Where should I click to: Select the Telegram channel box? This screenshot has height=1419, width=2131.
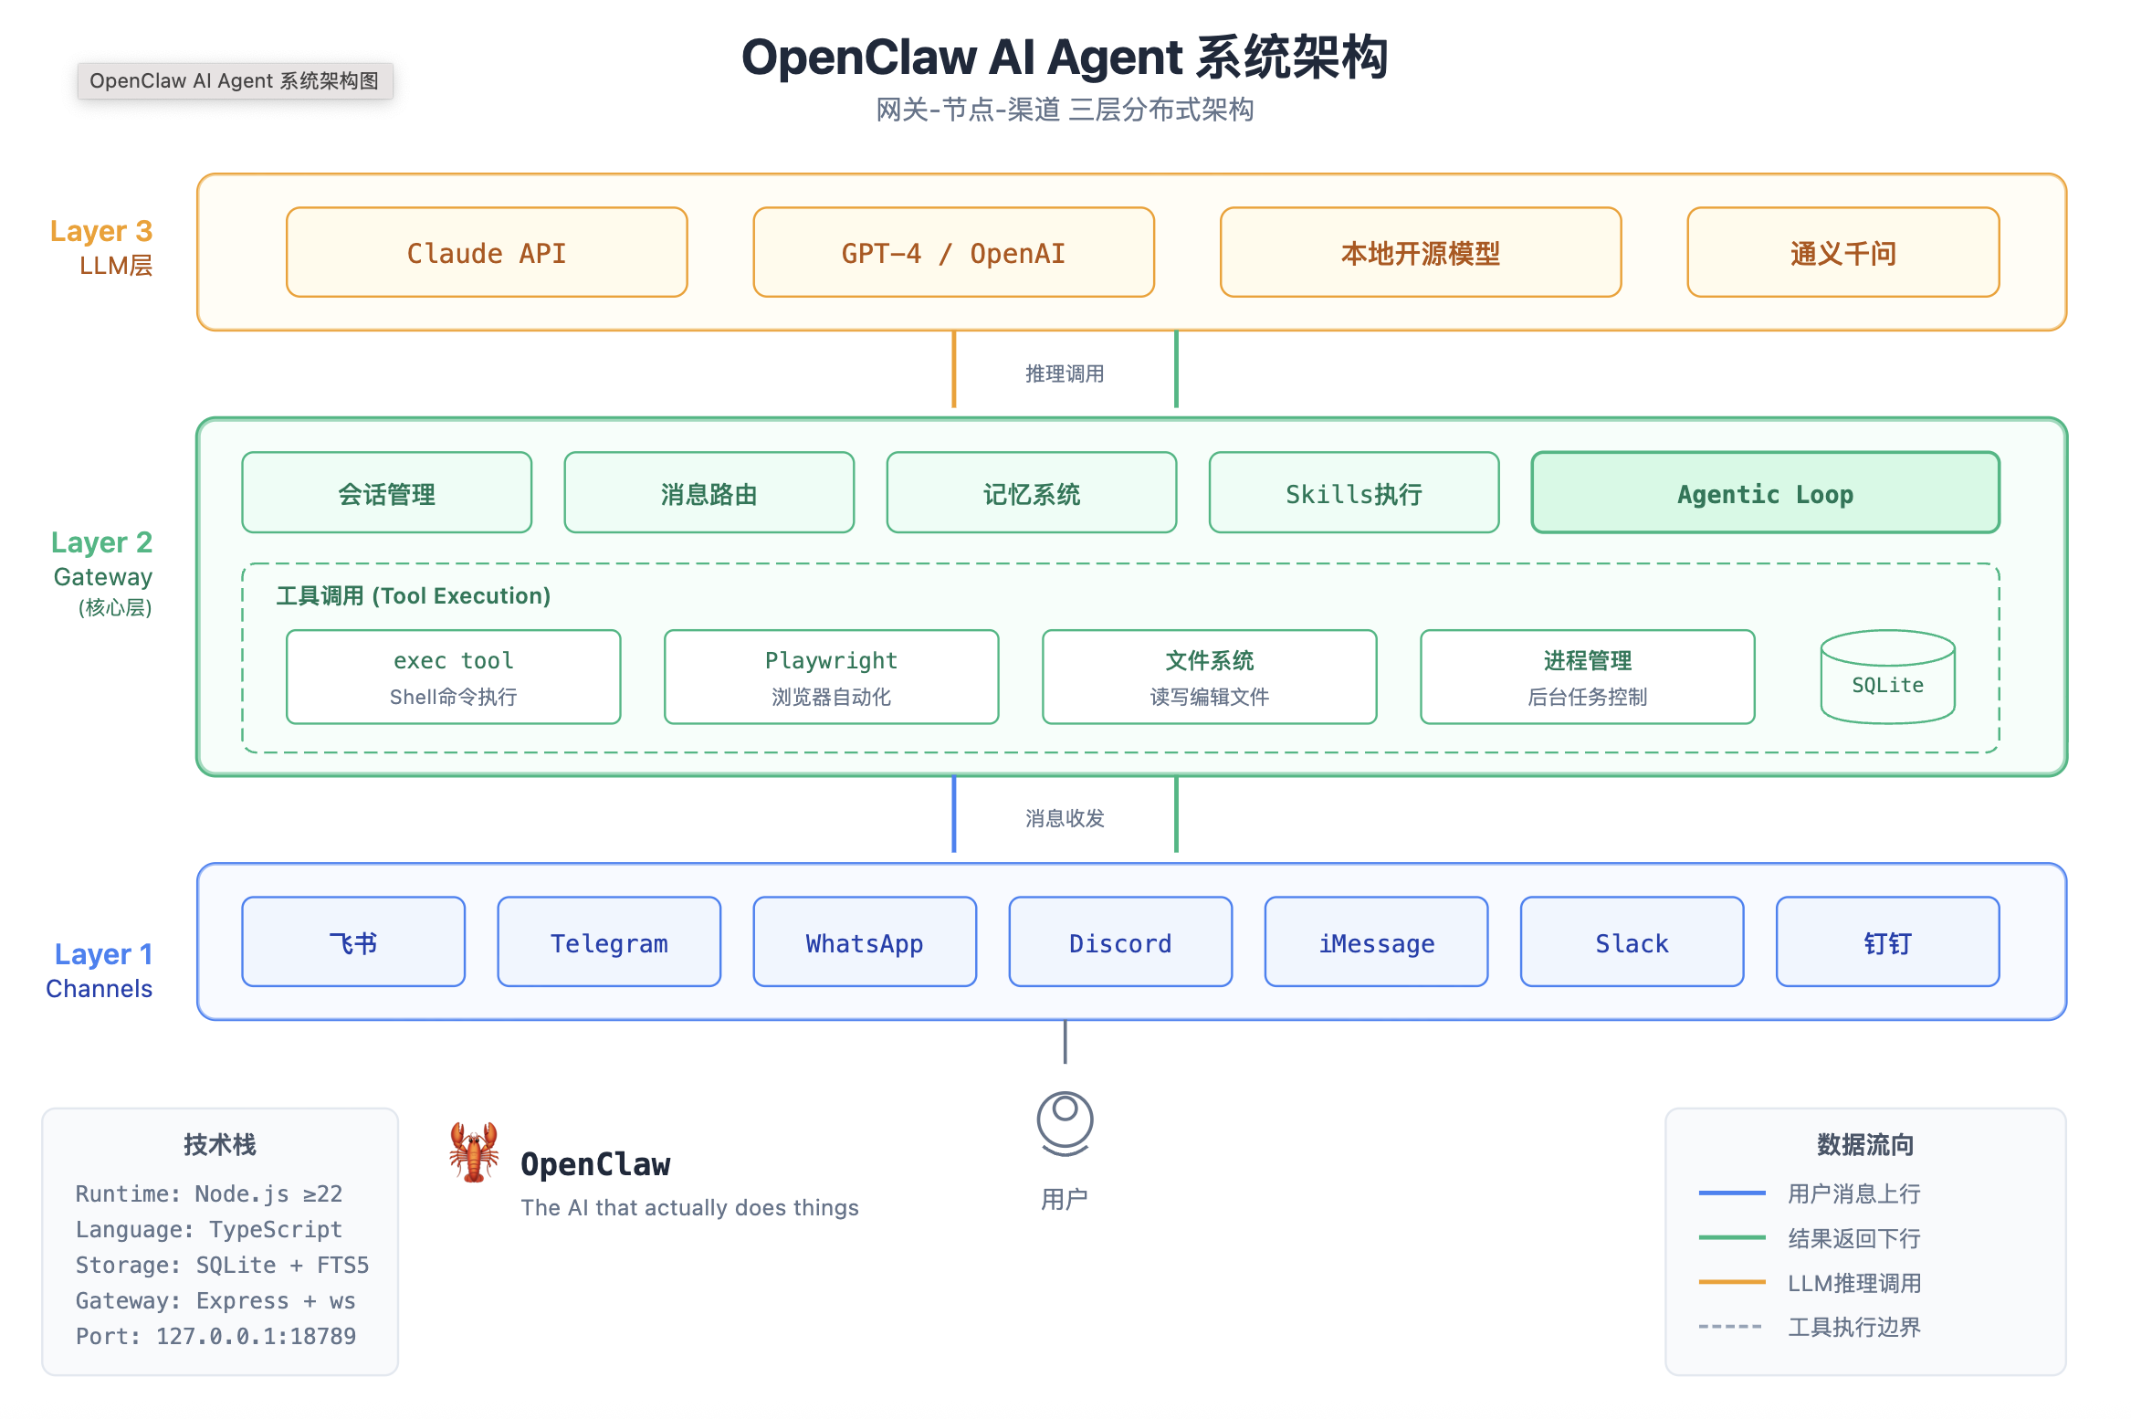(x=609, y=941)
